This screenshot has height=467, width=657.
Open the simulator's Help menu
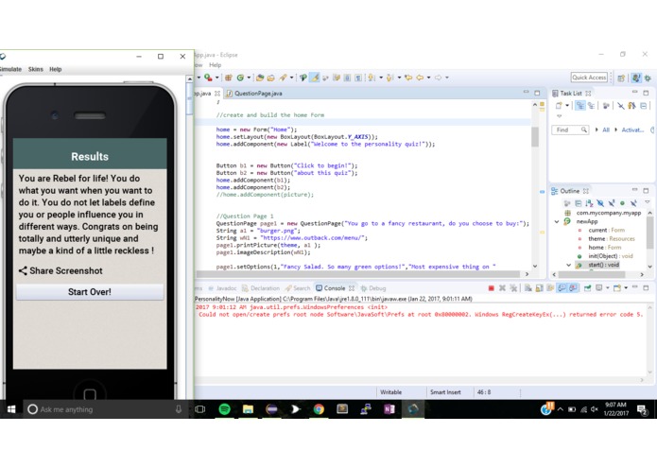coord(56,69)
